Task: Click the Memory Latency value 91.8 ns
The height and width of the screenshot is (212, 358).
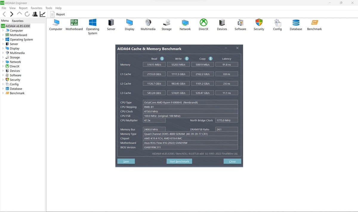Action: (x=226, y=65)
